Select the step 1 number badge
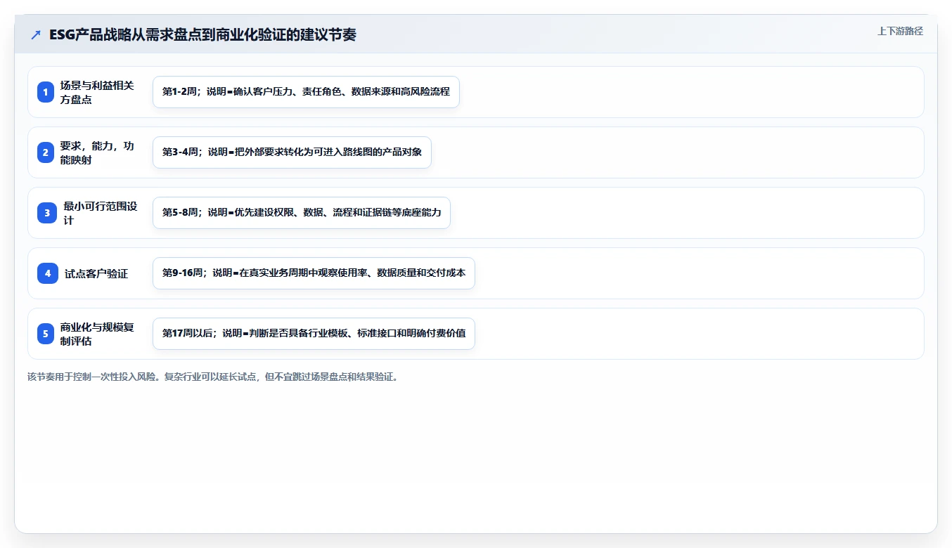Image resolution: width=952 pixels, height=548 pixels. pyautogui.click(x=46, y=92)
